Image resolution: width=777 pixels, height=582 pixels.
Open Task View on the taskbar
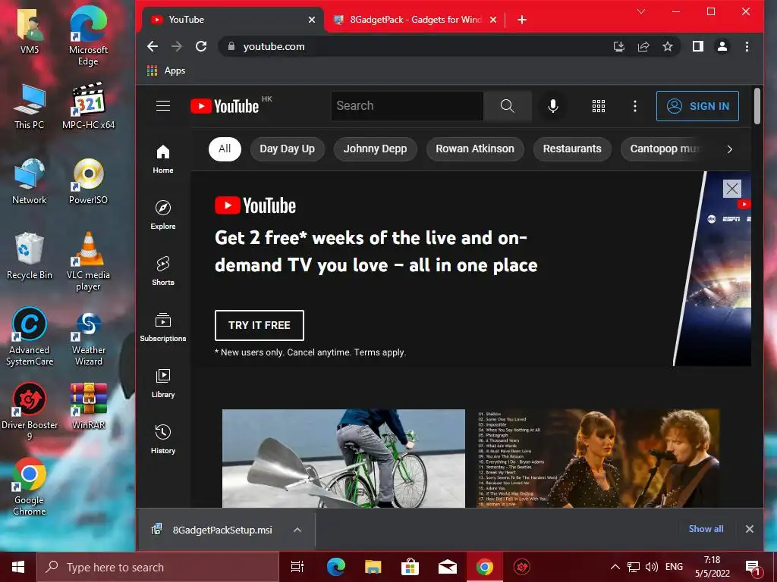(x=297, y=567)
